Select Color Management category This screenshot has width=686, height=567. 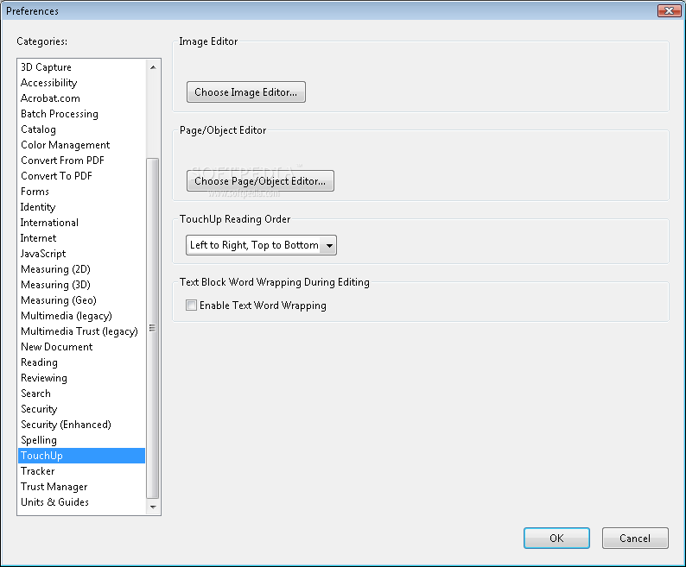(x=81, y=145)
